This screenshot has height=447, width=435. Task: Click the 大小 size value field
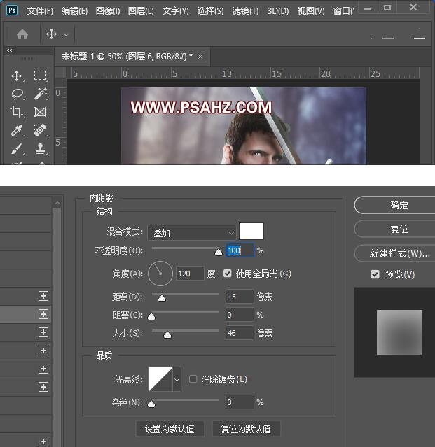(x=240, y=333)
